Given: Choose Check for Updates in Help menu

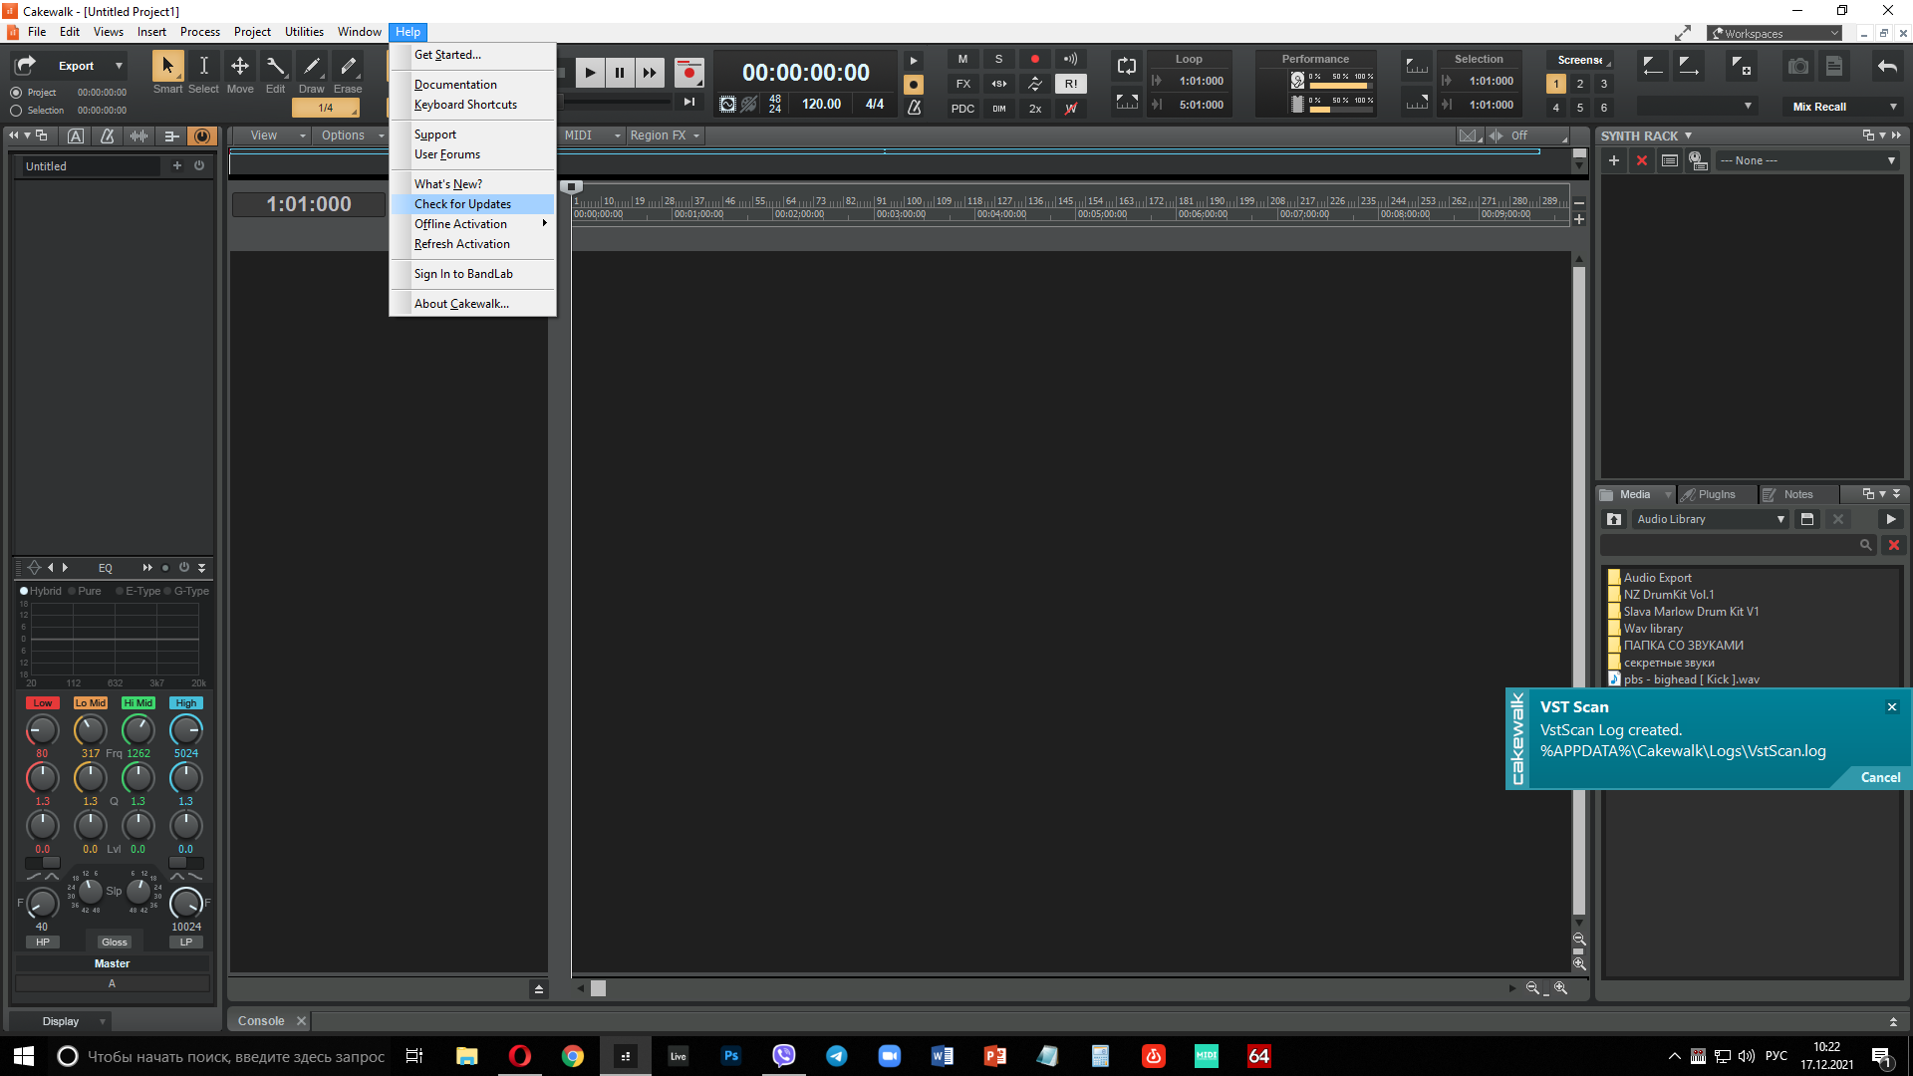Looking at the screenshot, I should click(462, 204).
